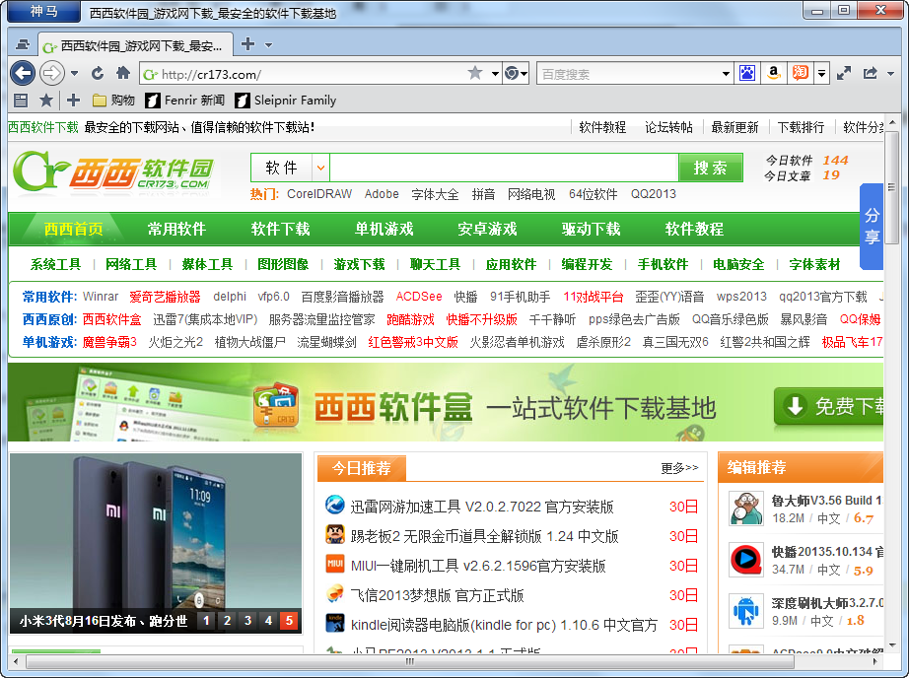Open the 安卓游戏 navigation tab
Screen dimensions: 909x678
tap(487, 229)
